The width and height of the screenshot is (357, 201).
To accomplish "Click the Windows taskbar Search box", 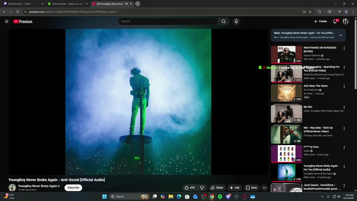I will 130,197.
